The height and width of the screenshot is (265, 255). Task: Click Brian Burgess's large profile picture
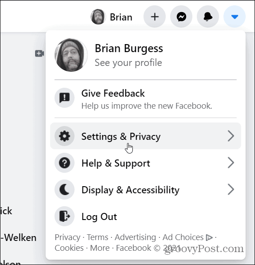pos(71,55)
